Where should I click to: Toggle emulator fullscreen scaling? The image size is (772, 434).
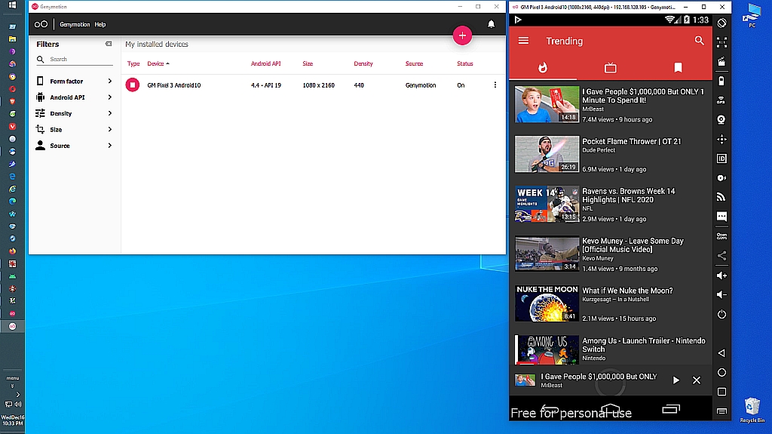pyautogui.click(x=721, y=42)
